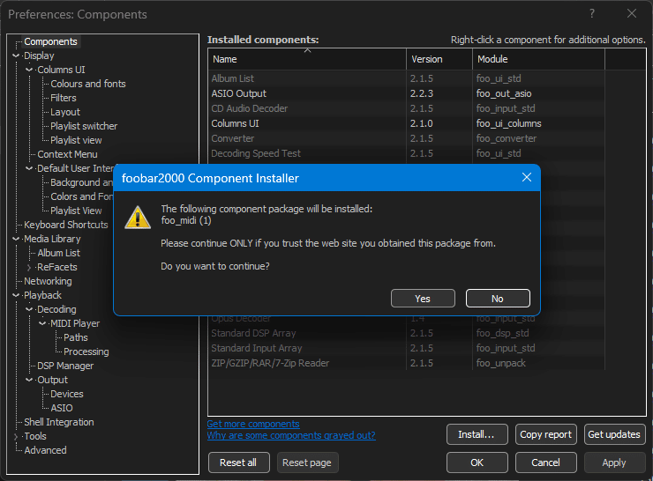Open Why are some components grayed out link
653x481 pixels.
(291, 435)
